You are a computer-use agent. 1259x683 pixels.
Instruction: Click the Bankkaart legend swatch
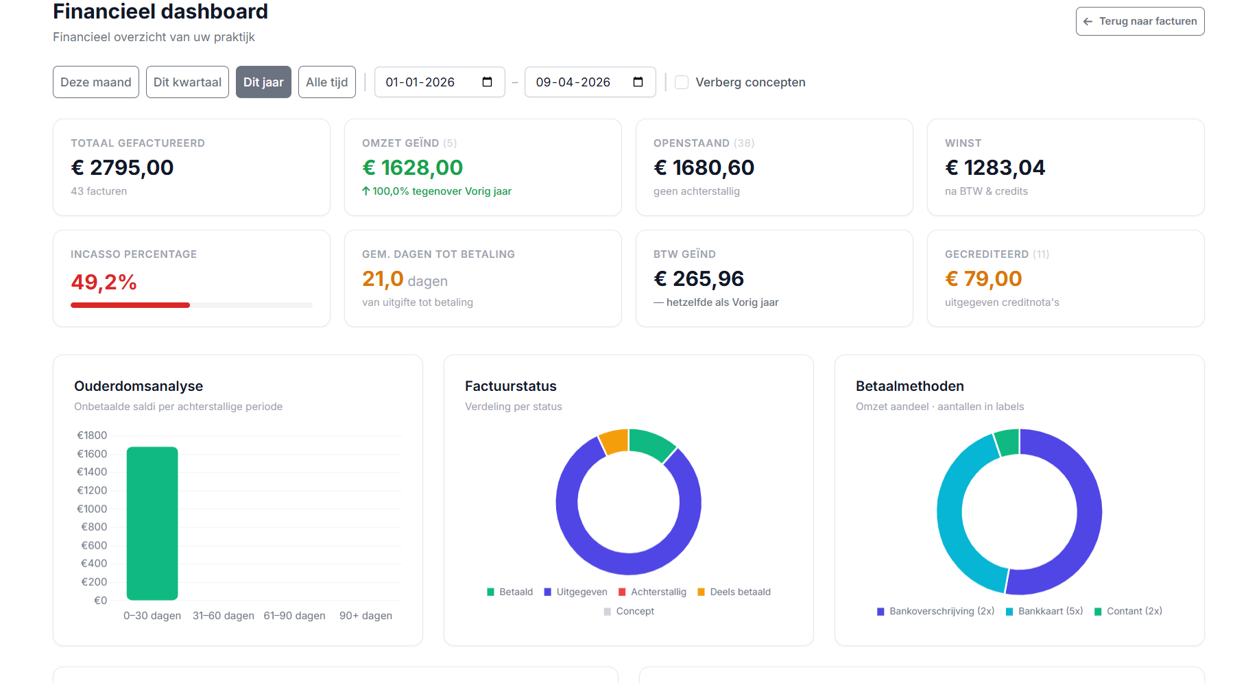click(x=1009, y=611)
